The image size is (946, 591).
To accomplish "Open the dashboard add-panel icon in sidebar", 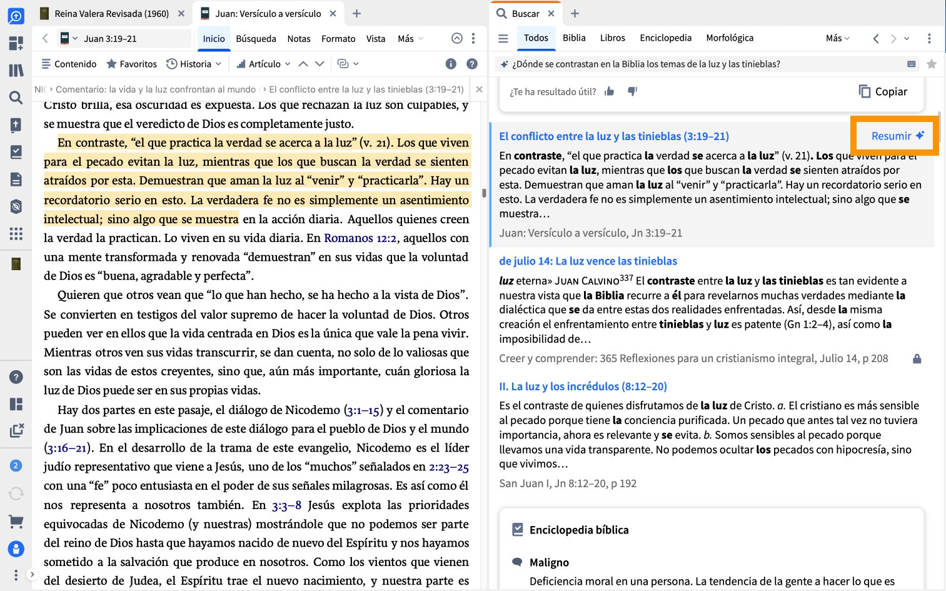I will click(x=16, y=43).
